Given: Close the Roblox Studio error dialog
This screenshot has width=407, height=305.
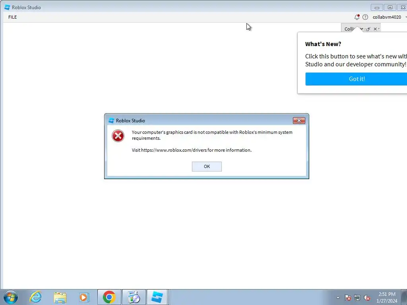Looking at the screenshot, I should (x=299, y=120).
